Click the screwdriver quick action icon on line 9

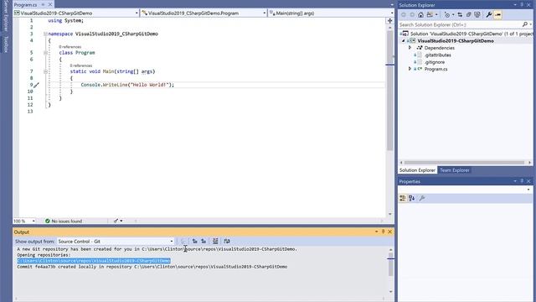[x=36, y=85]
